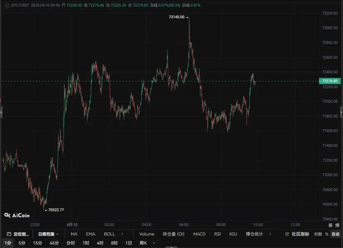Screen dimensions: 343x248
Task: Toggle the Volume sub-indicator
Action: [147, 234]
